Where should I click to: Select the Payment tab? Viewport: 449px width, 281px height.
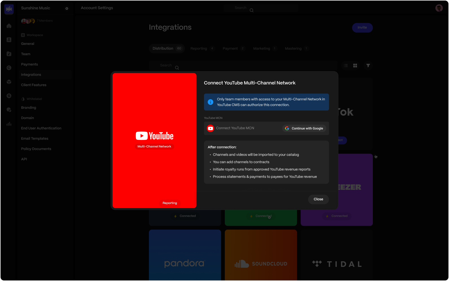tap(234, 49)
